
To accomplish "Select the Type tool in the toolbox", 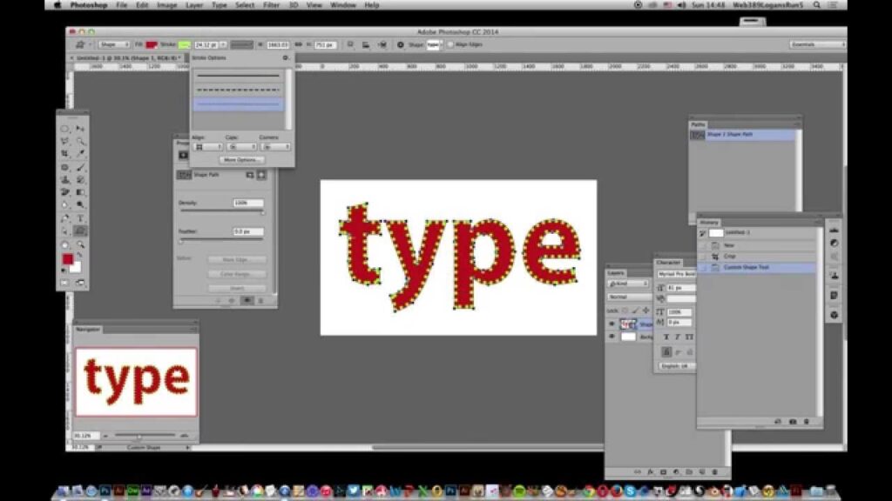I will point(81,218).
